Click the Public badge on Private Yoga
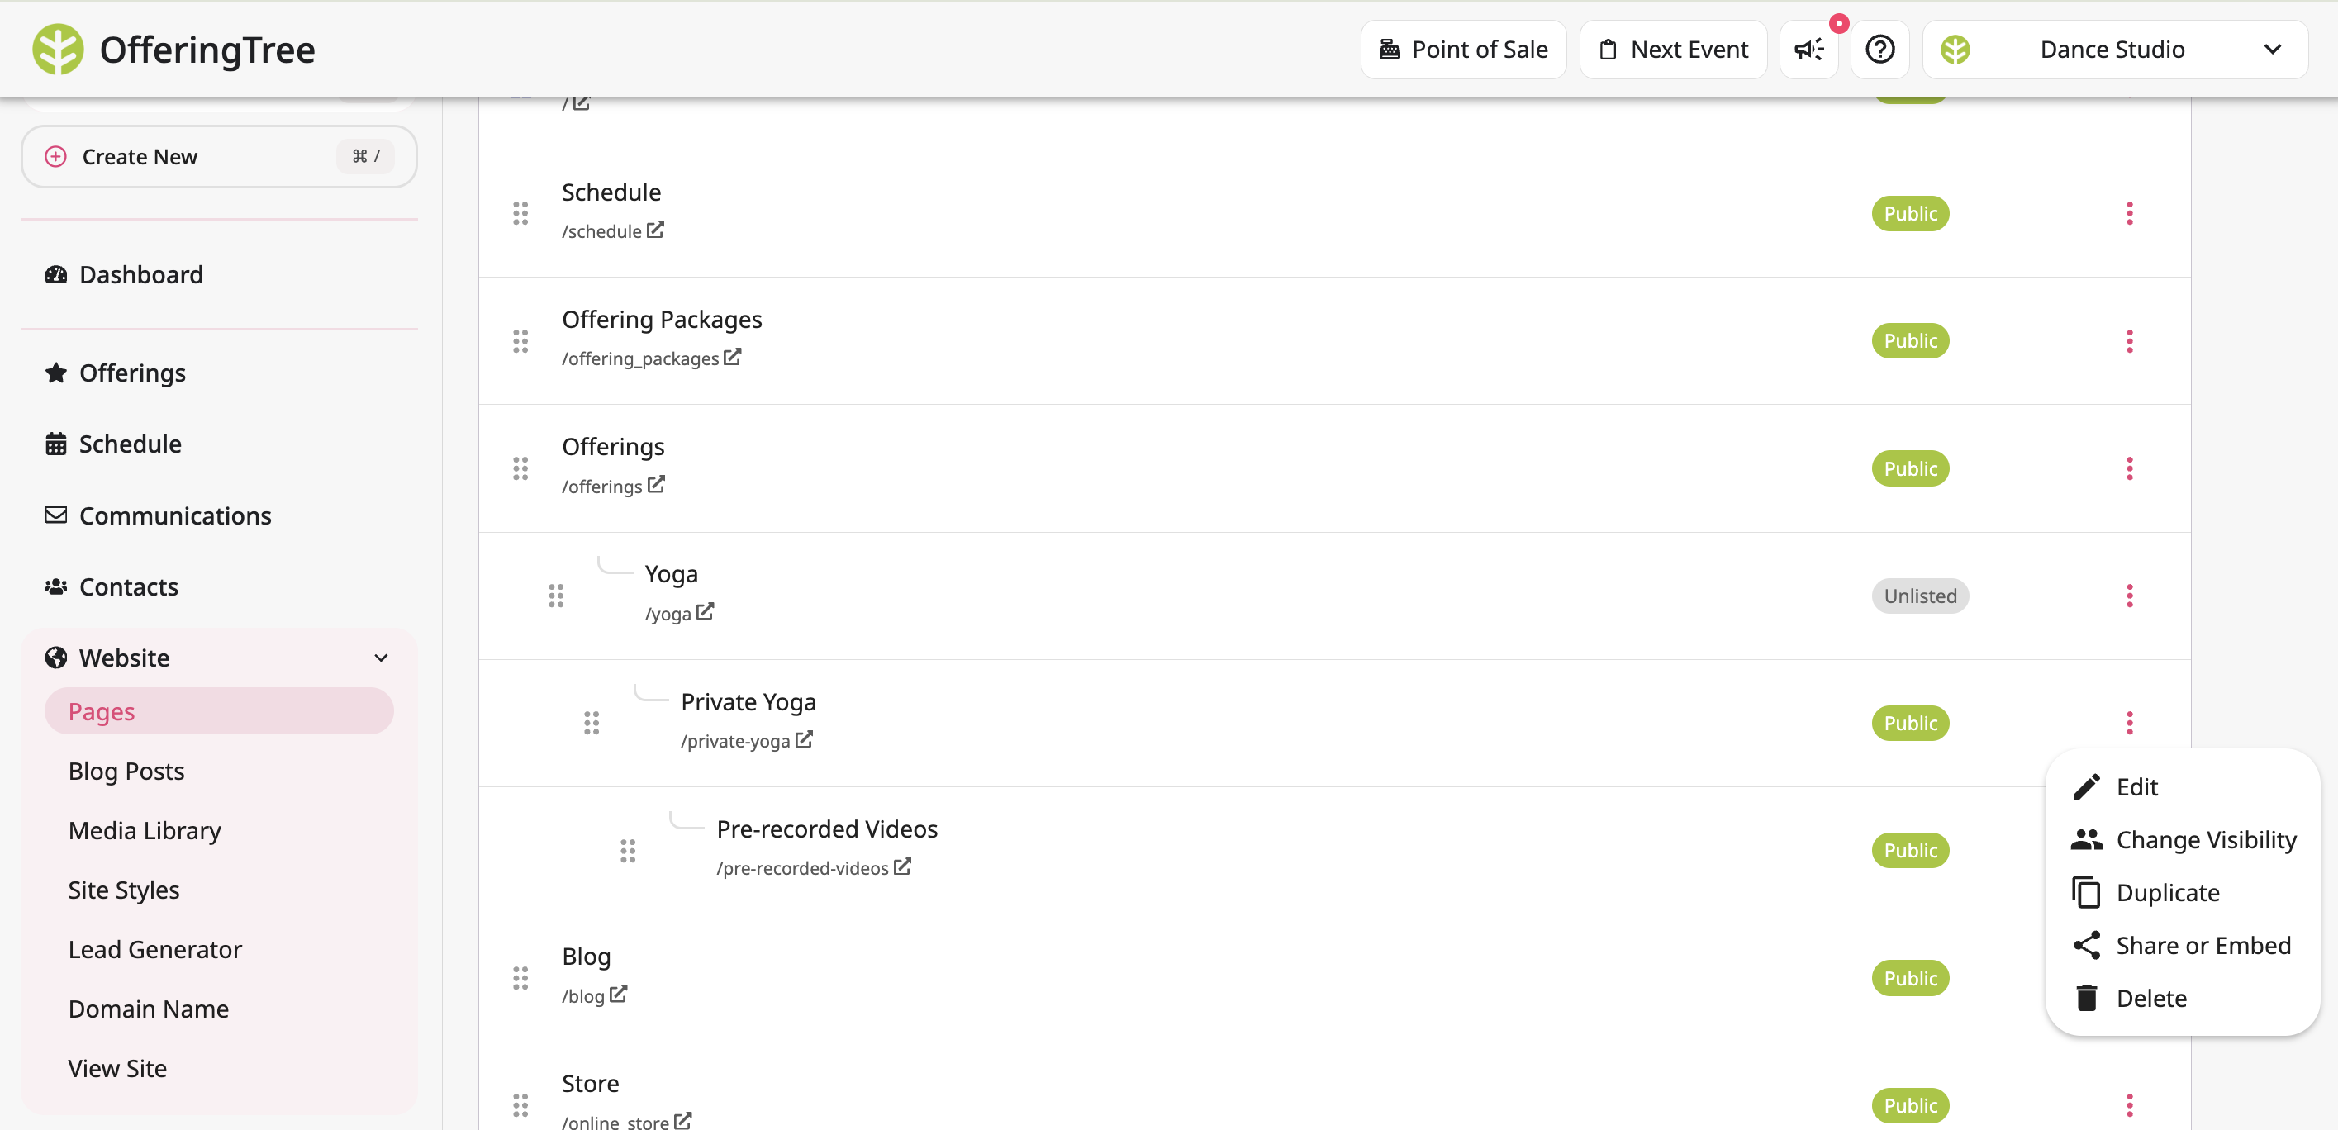The image size is (2338, 1130). click(x=1911, y=724)
